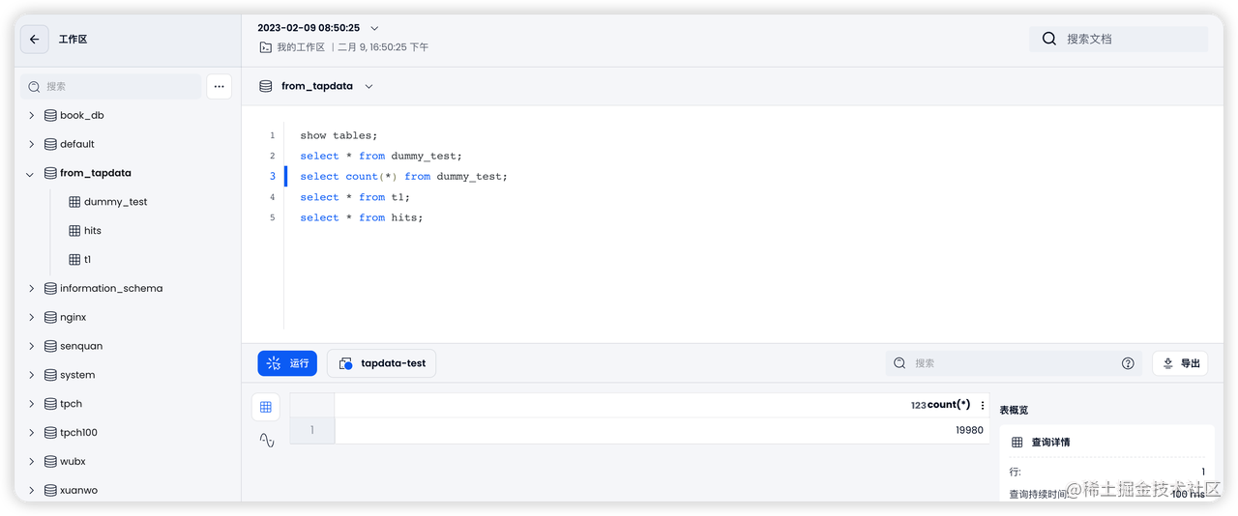
Task: Click the back arrow next to 工作区
Action: (x=35, y=40)
